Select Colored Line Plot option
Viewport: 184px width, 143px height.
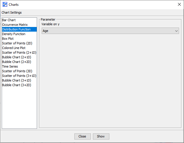[x=14, y=48]
